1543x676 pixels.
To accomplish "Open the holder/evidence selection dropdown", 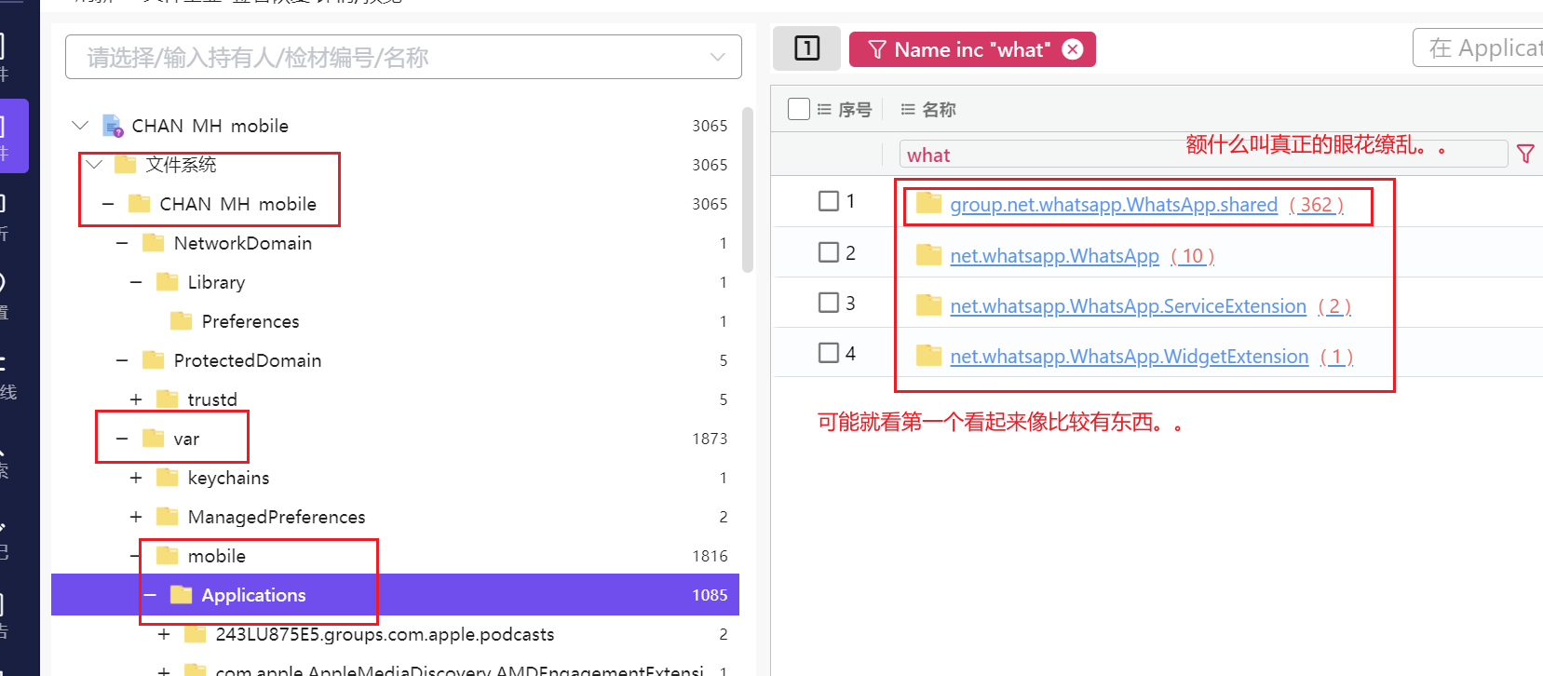I will point(717,57).
